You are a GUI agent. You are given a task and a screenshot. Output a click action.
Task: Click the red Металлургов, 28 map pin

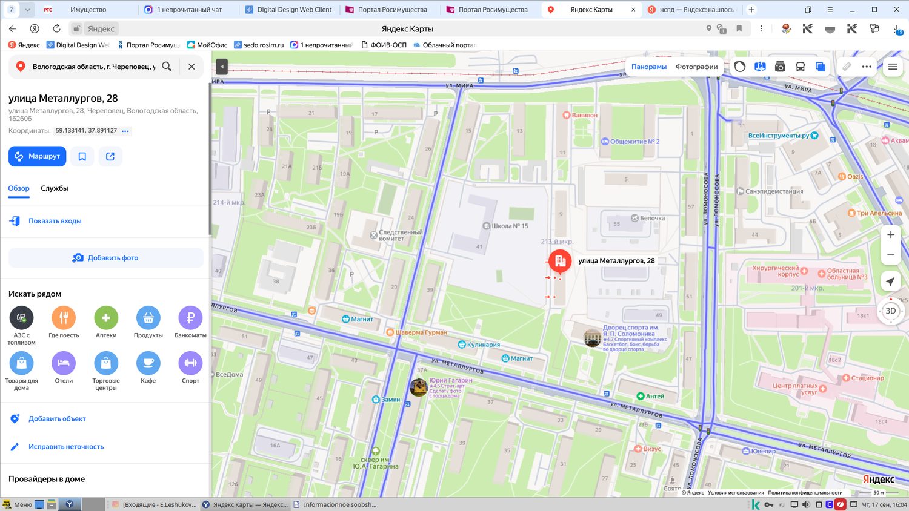(560, 261)
